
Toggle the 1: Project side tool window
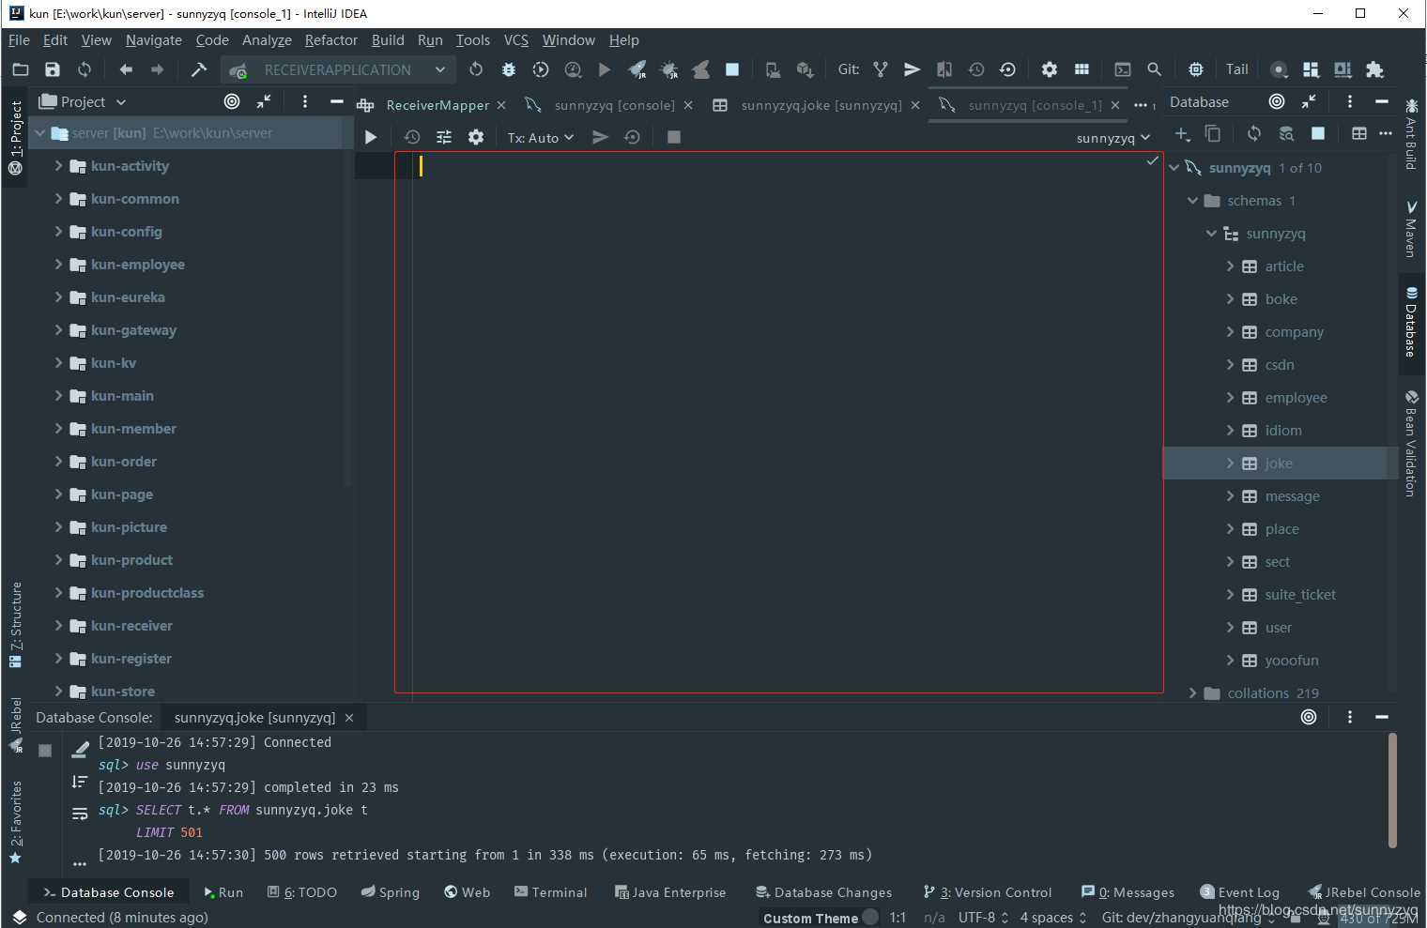[15, 138]
